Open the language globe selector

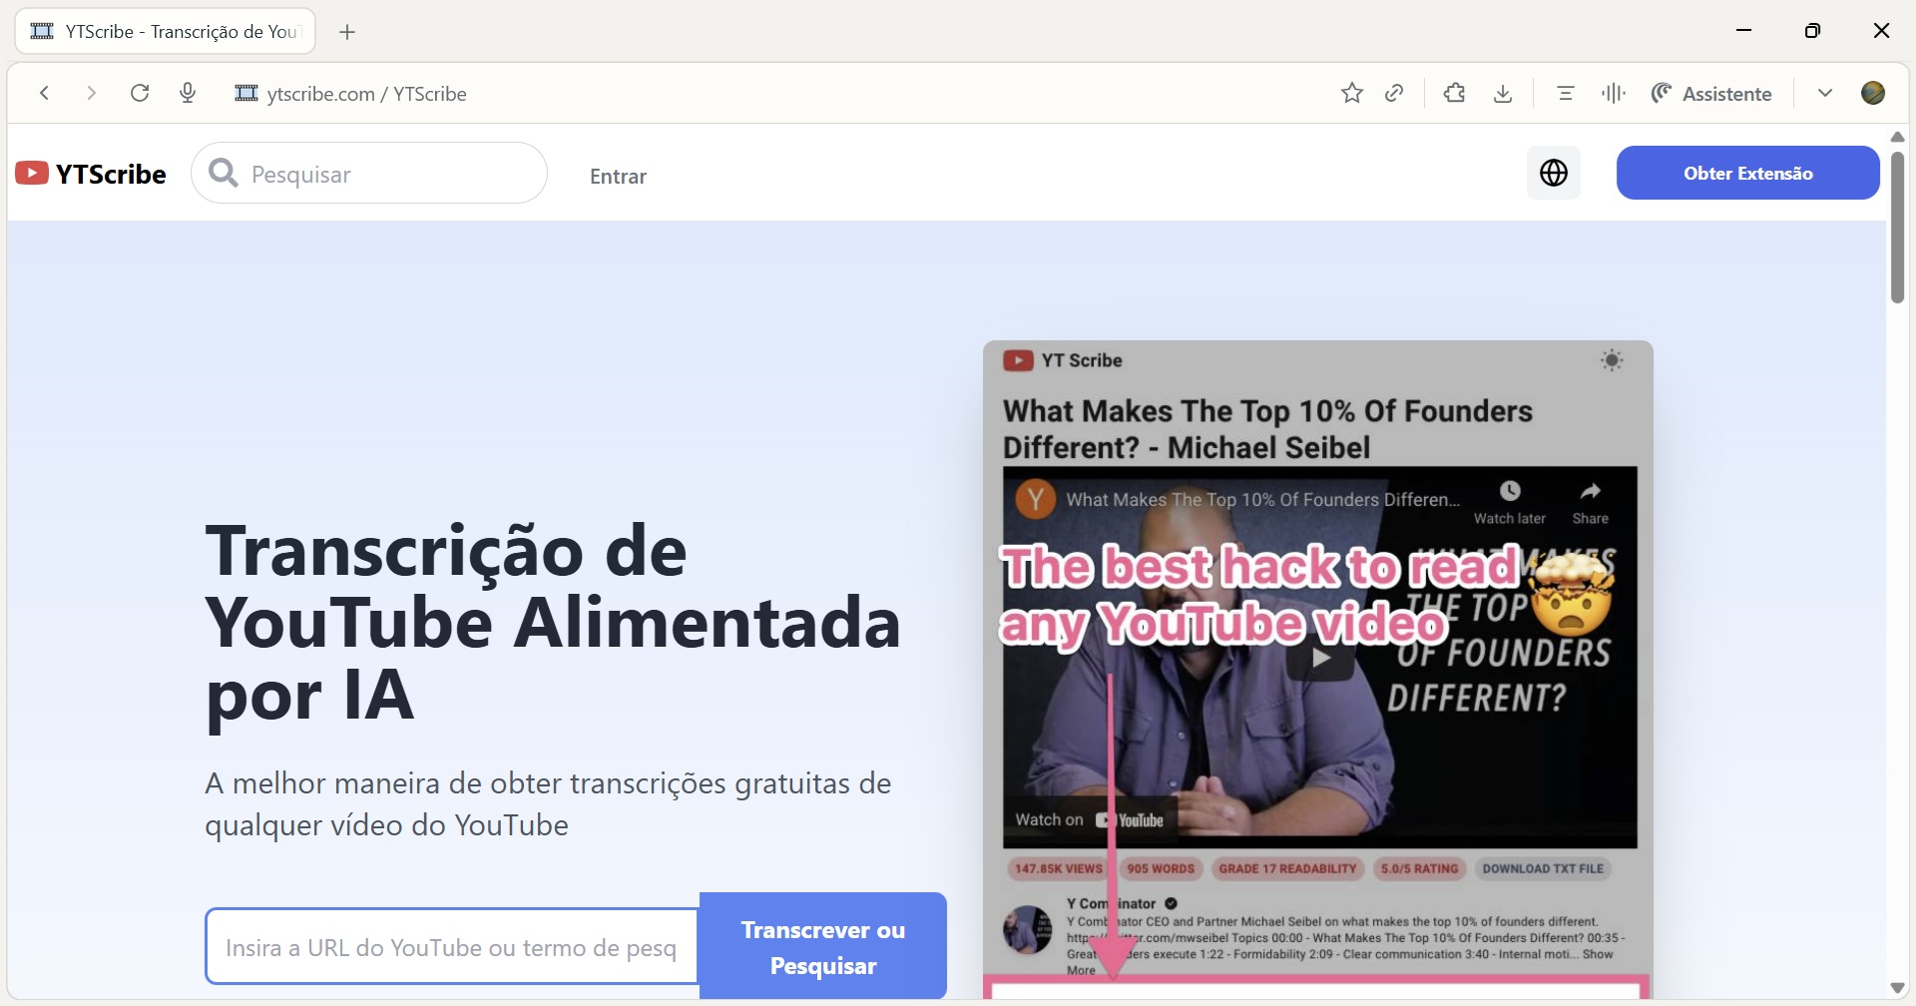1553,173
